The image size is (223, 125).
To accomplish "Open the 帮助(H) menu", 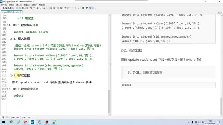I will pos(42,5).
